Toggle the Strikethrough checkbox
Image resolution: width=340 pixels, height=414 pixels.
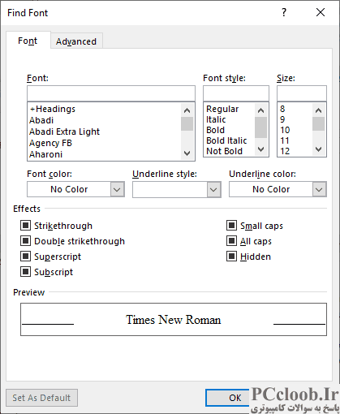pyautogui.click(x=25, y=226)
